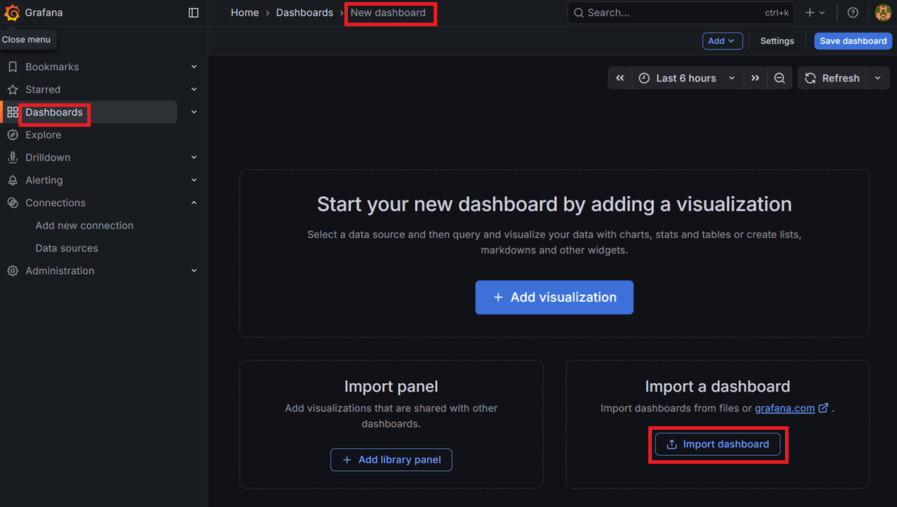The height and width of the screenshot is (507, 897).
Task: Expand the Administration section chevron
Action: [x=194, y=270]
